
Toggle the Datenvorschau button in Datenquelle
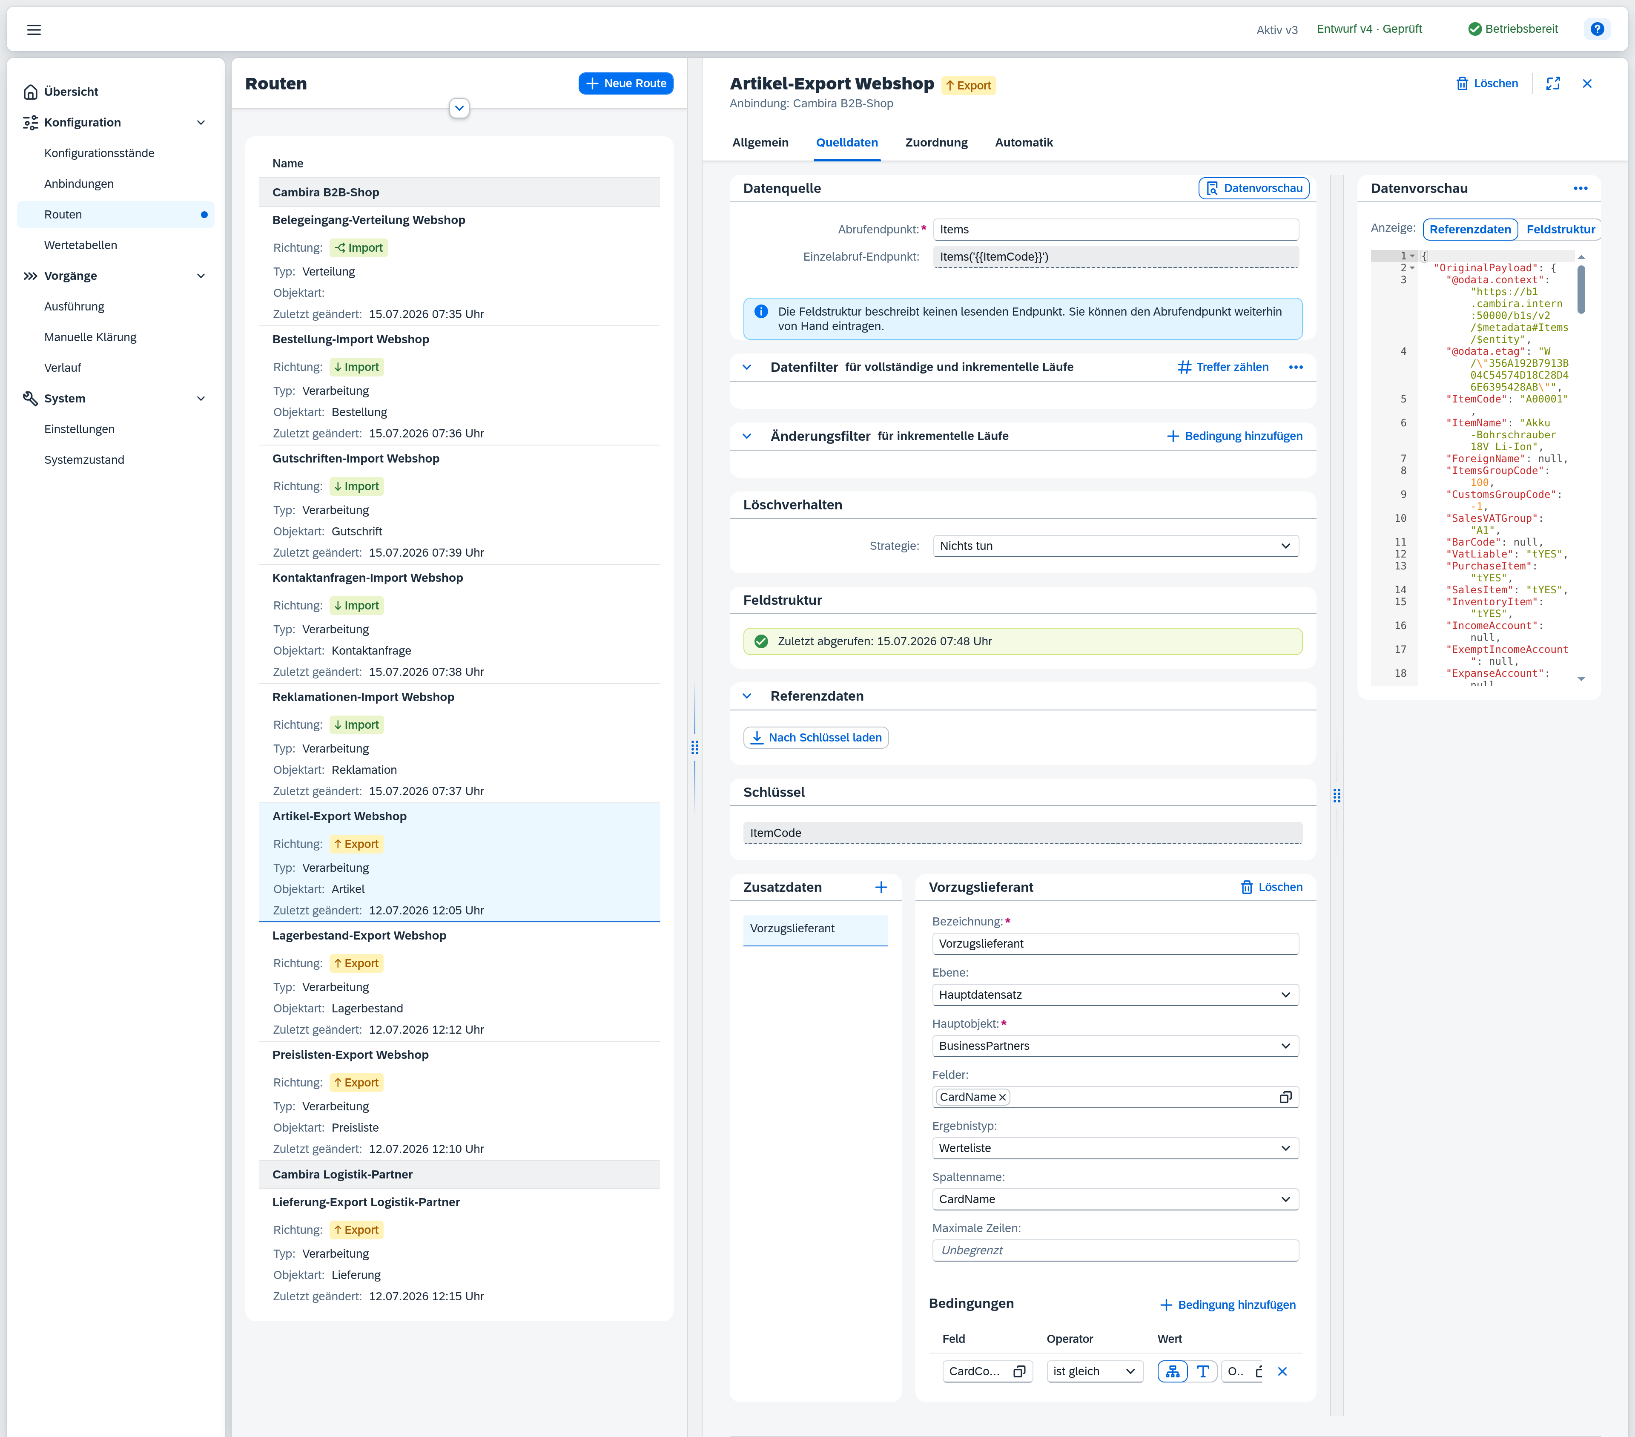coord(1253,188)
